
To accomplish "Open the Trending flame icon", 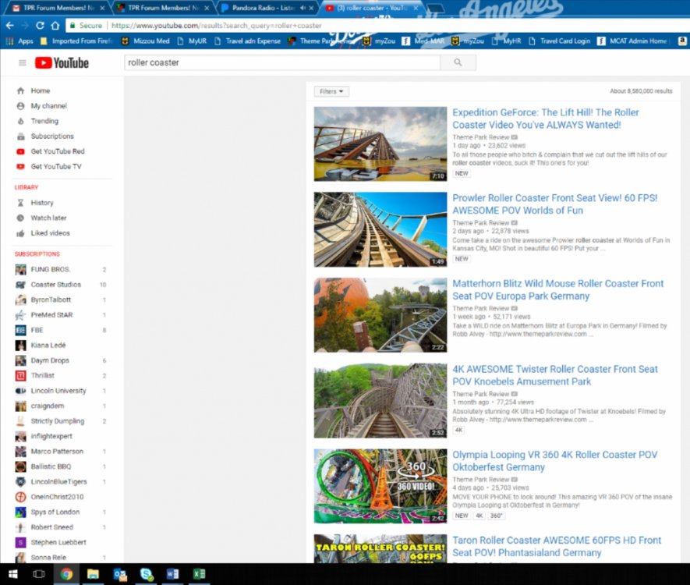I will click(x=21, y=121).
